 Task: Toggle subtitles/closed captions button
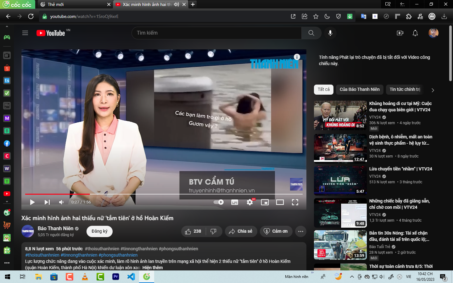(235, 202)
